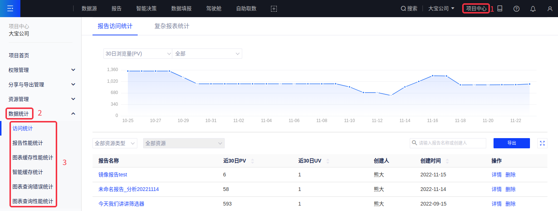Screen dimensions: 558x211
Task: Switch to the 复杂报表统计 tab
Action: [172, 26]
